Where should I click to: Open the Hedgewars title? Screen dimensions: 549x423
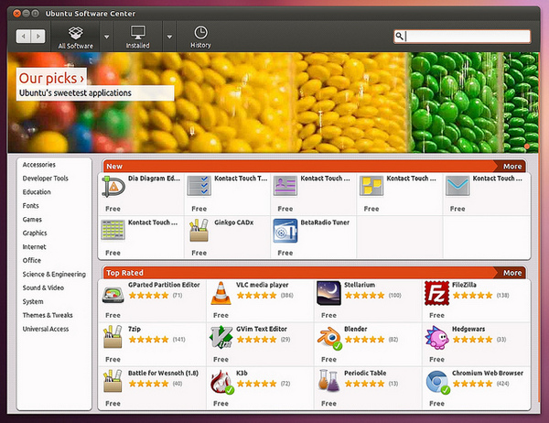coord(468,329)
